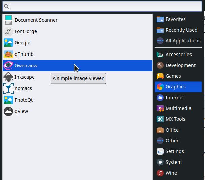The image size is (205, 180).
Task: Click the search magnifier icon
Action: tap(6, 6)
